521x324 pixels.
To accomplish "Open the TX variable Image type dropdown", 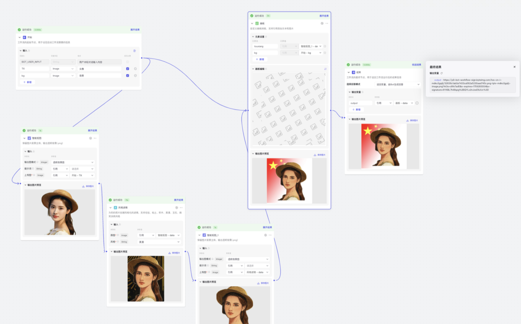I will [x=63, y=69].
